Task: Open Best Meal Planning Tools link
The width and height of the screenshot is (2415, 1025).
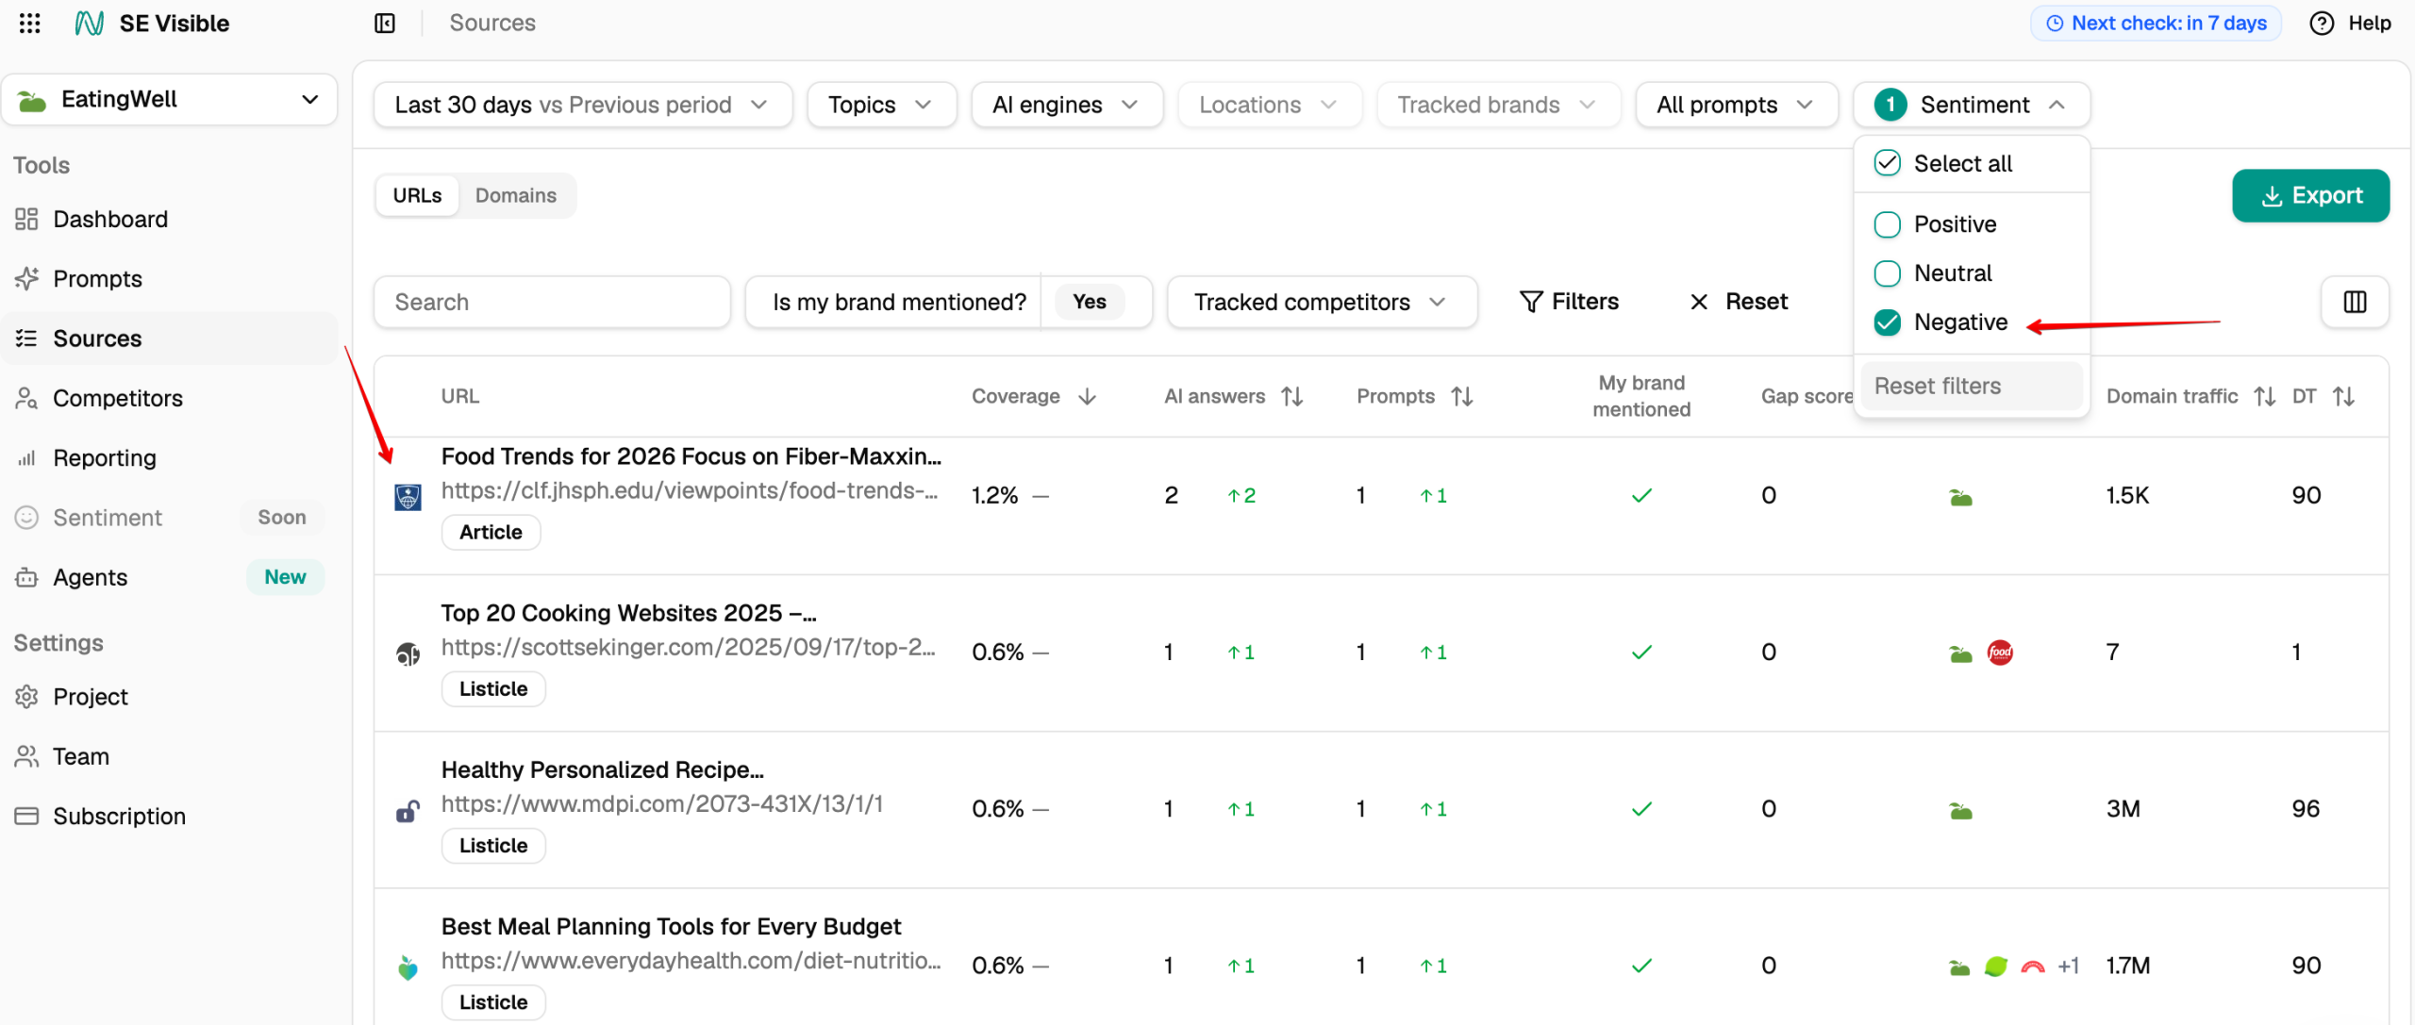Action: click(x=671, y=926)
